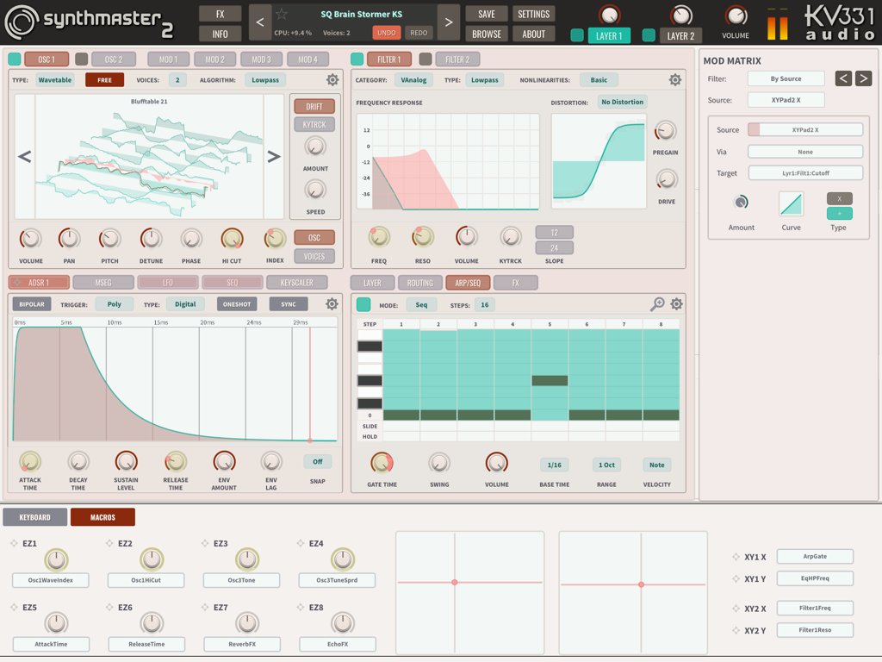The height and width of the screenshot is (662, 882).
Task: Switch to the MACROS tab
Action: pos(102,517)
